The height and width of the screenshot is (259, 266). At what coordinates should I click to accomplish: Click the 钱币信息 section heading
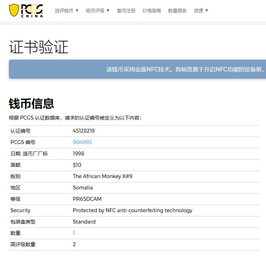31,104
